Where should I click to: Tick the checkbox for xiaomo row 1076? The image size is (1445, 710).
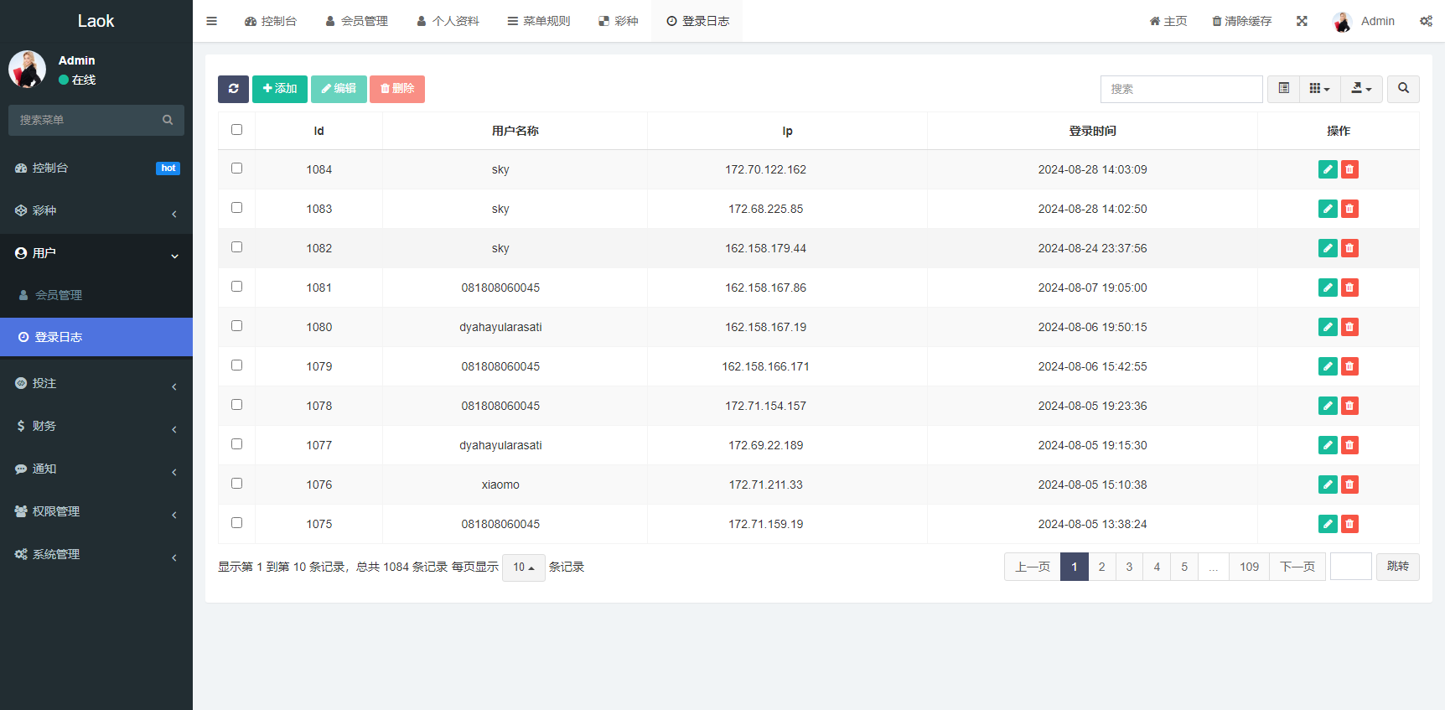click(x=236, y=484)
